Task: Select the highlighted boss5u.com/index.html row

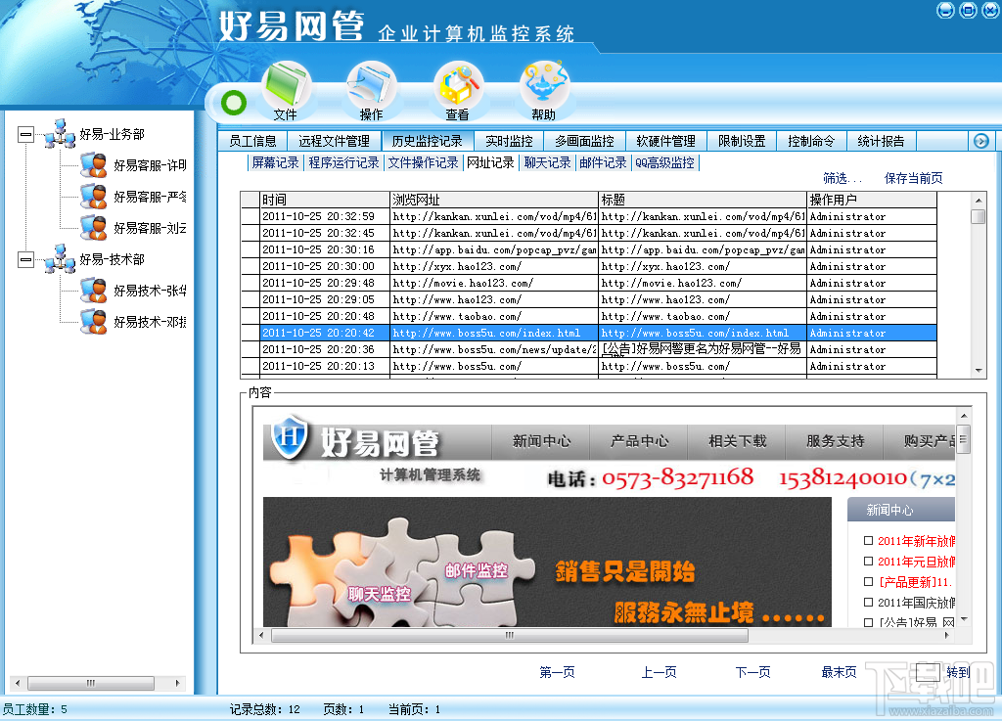Action: click(x=588, y=333)
